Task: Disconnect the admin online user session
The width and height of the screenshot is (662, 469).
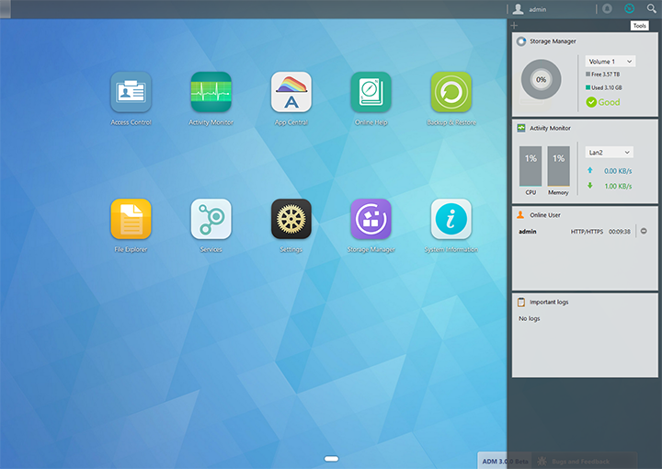Action: [644, 231]
